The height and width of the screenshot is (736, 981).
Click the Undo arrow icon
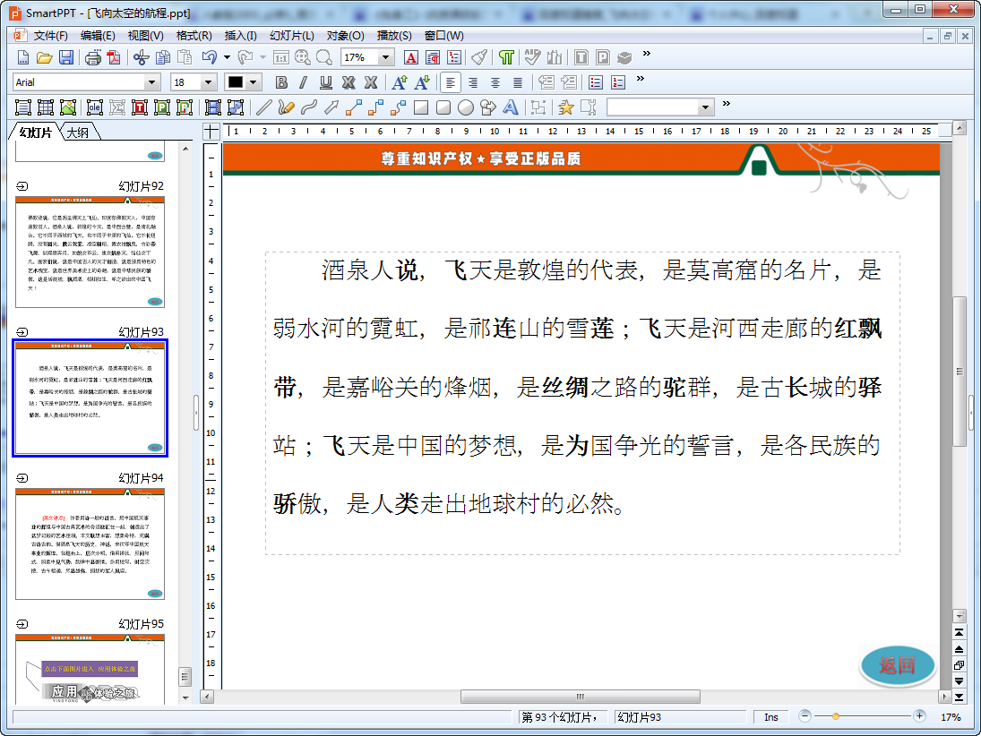[210, 58]
